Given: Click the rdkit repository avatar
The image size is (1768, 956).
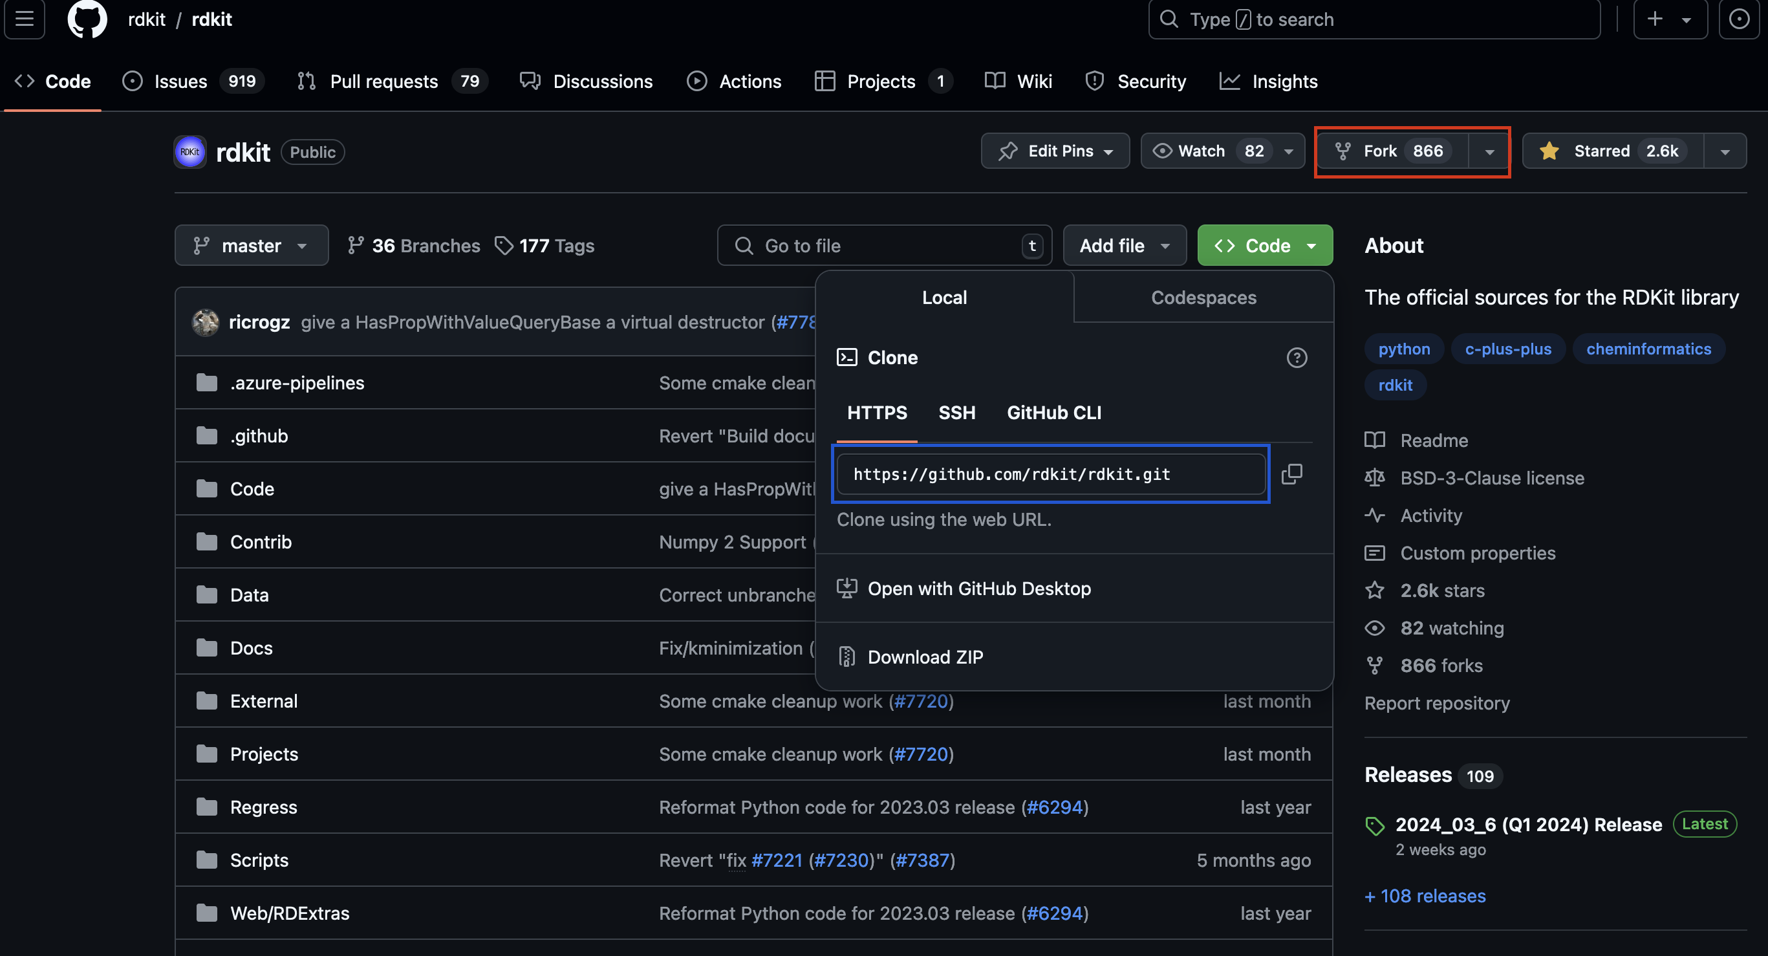Looking at the screenshot, I should pyautogui.click(x=190, y=151).
